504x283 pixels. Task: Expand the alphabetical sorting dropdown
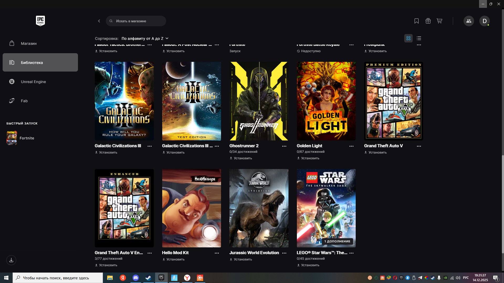(x=145, y=39)
